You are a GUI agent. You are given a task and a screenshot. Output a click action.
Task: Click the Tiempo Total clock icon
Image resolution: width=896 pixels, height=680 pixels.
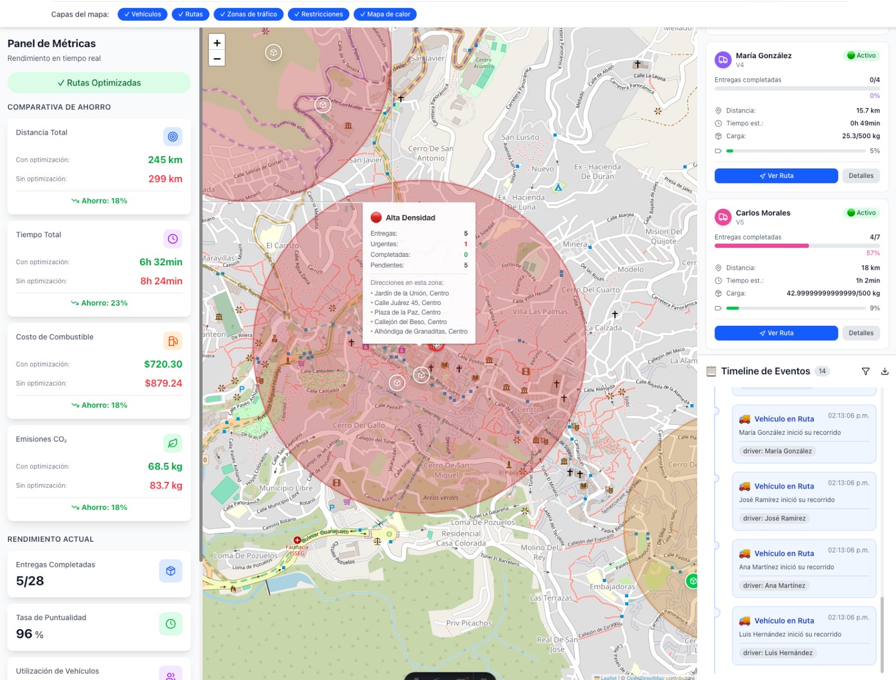click(x=172, y=239)
